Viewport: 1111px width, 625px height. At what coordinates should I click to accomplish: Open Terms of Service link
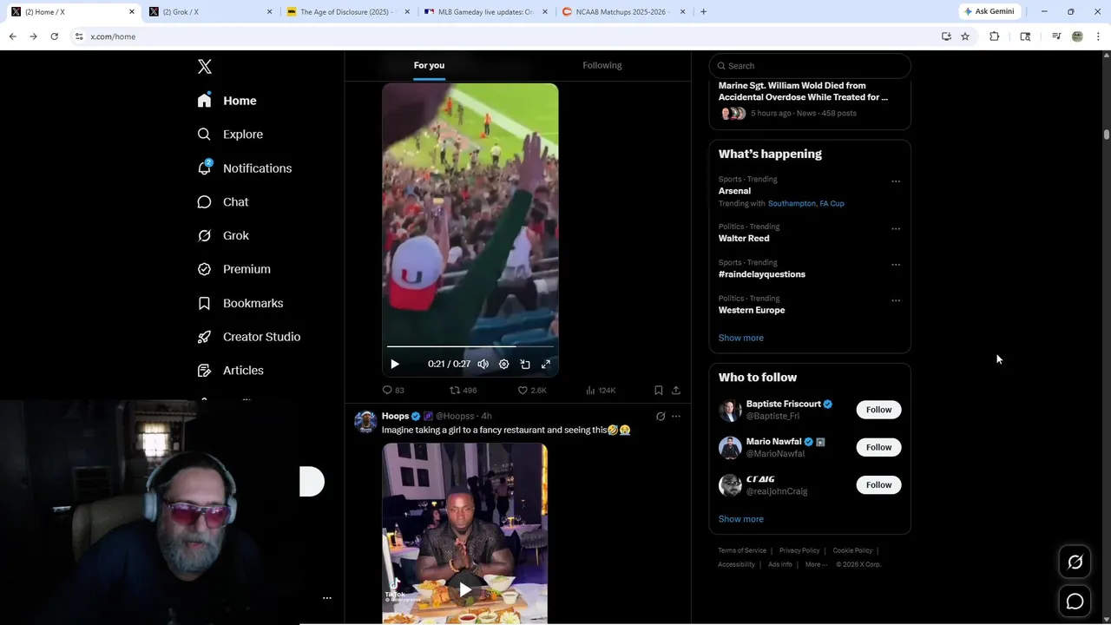[742, 550]
